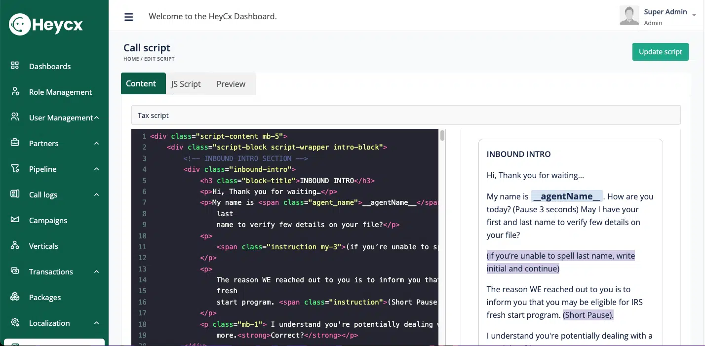Image resolution: width=705 pixels, height=346 pixels.
Task: Click the Packages icon
Action: click(15, 297)
